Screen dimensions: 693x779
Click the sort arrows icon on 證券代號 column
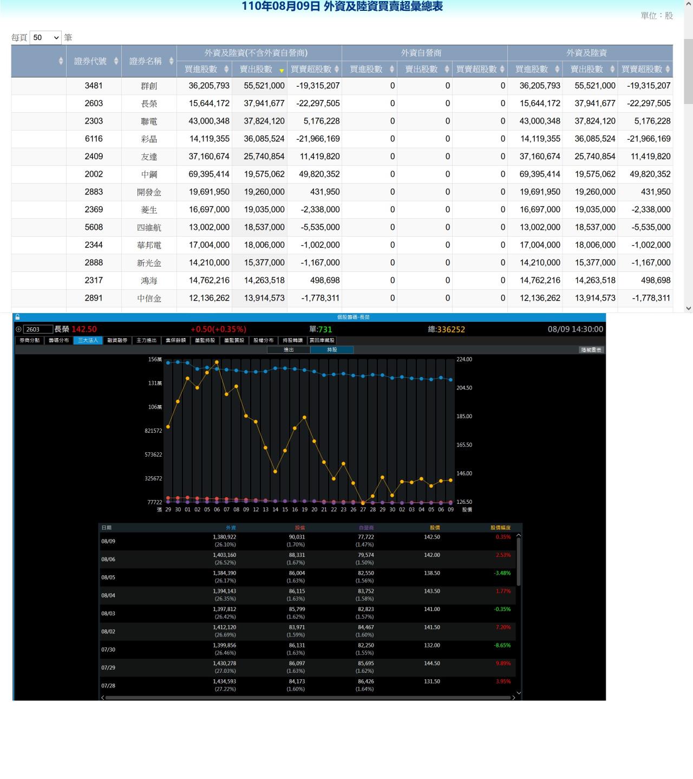tap(116, 61)
